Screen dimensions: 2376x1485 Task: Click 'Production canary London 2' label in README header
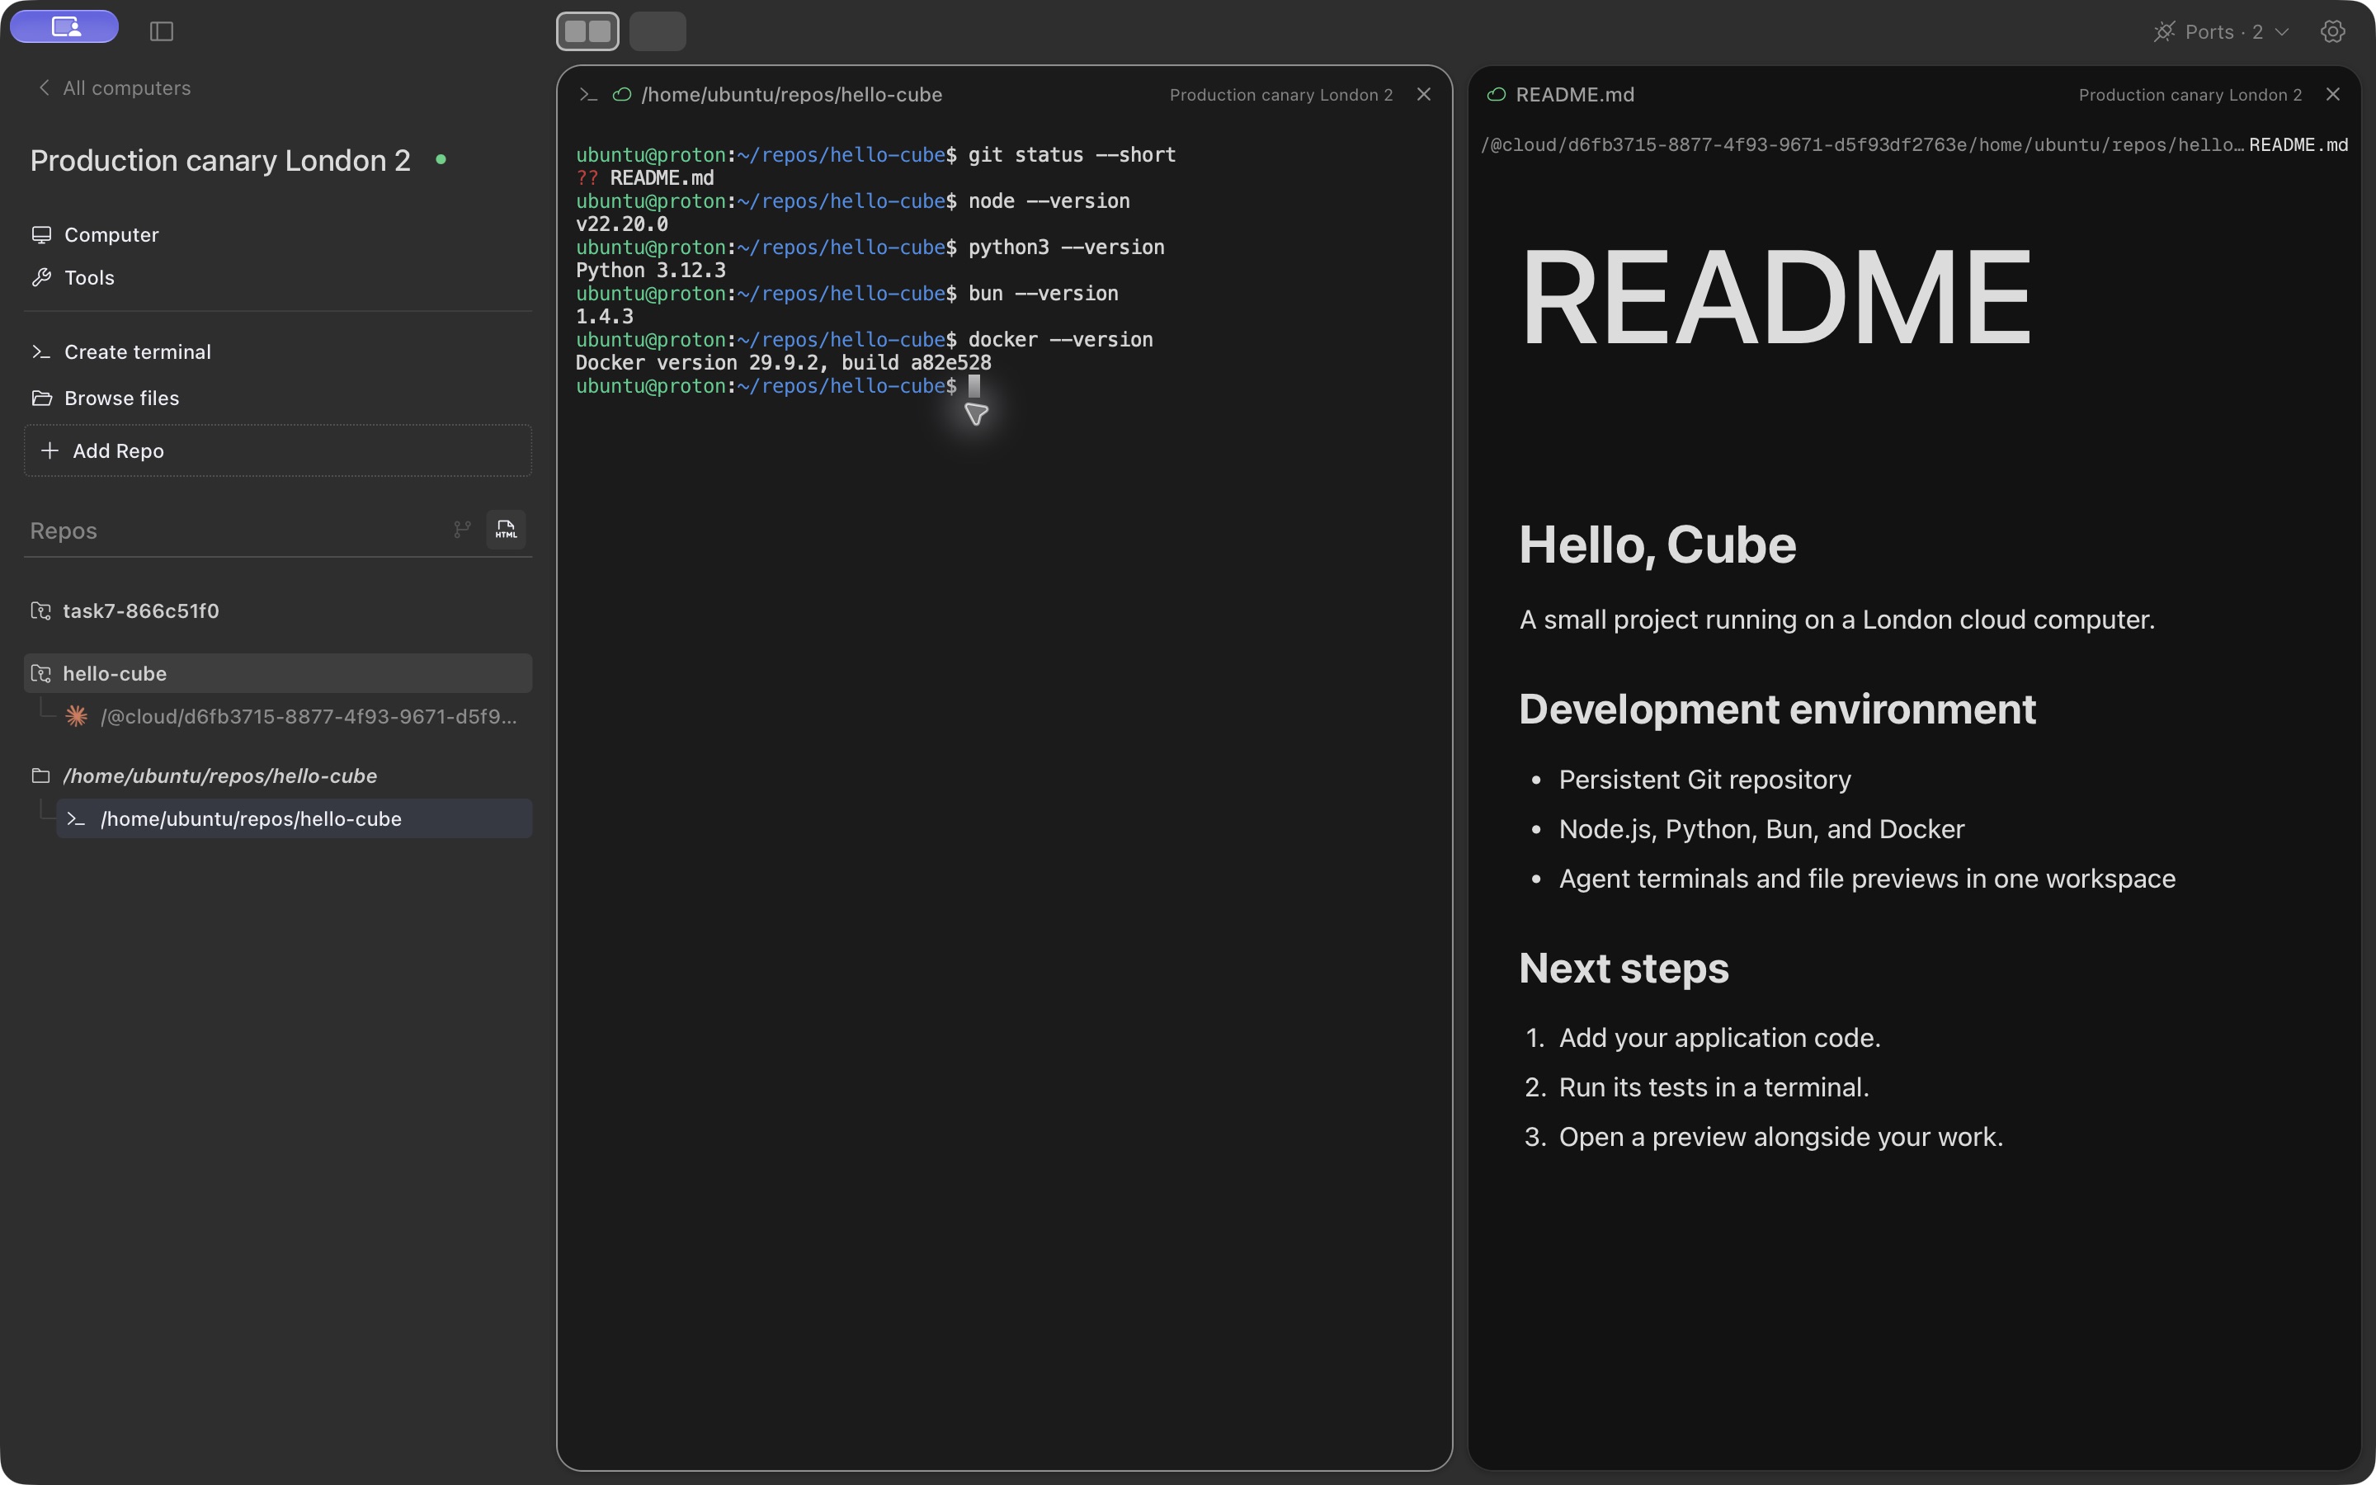point(2190,94)
